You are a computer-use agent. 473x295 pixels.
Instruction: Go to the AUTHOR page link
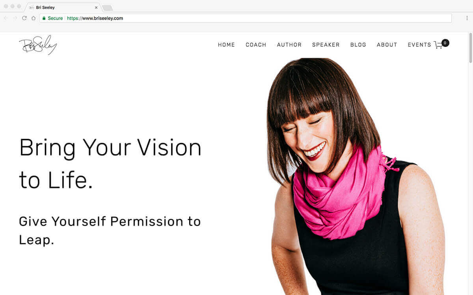pos(289,45)
